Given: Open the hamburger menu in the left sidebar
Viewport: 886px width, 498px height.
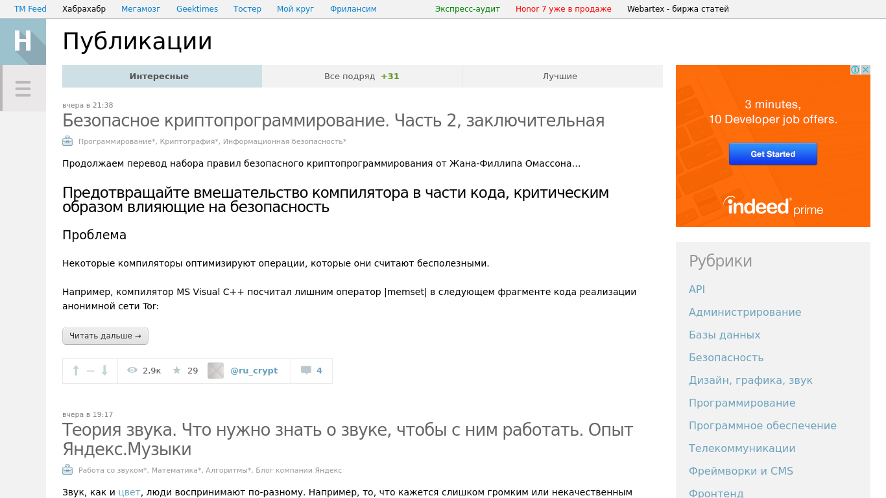Looking at the screenshot, I should 23,88.
